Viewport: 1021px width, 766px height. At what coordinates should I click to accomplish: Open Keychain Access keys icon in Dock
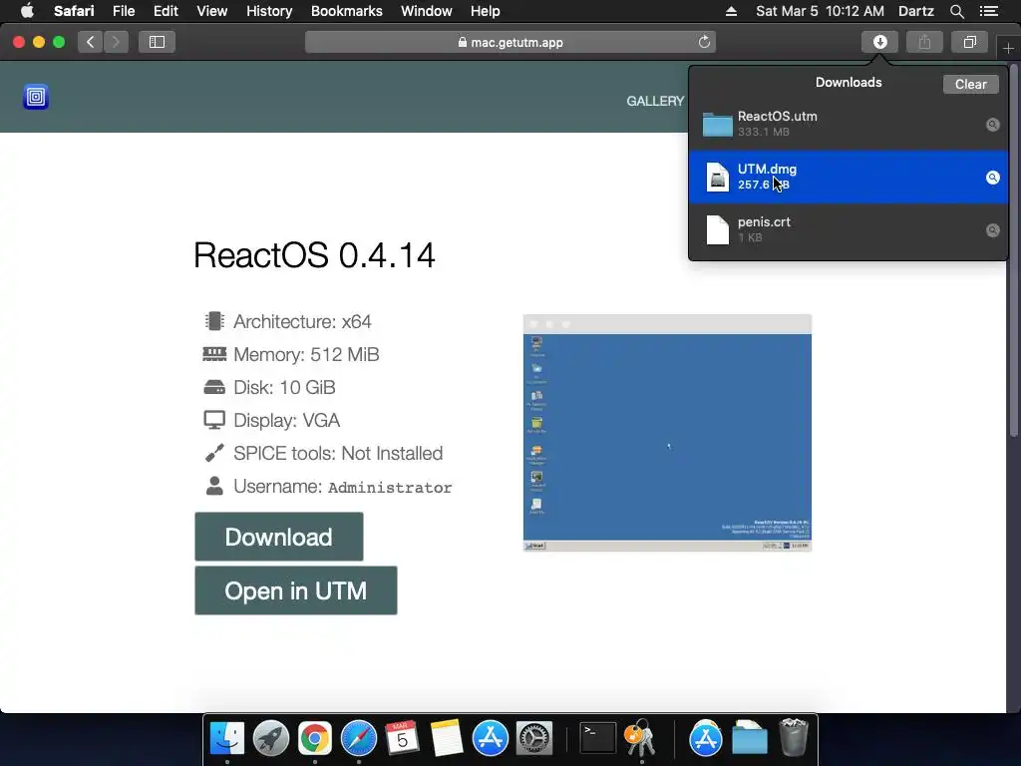pyautogui.click(x=641, y=738)
